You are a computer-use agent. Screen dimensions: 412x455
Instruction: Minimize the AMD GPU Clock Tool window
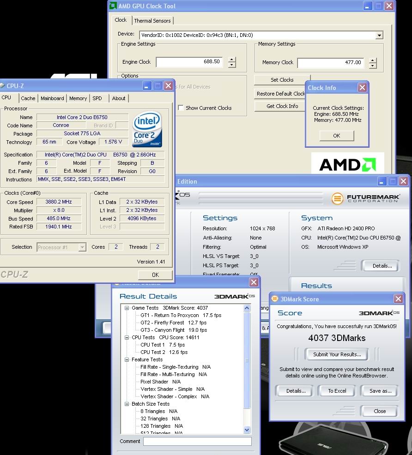(367, 6)
